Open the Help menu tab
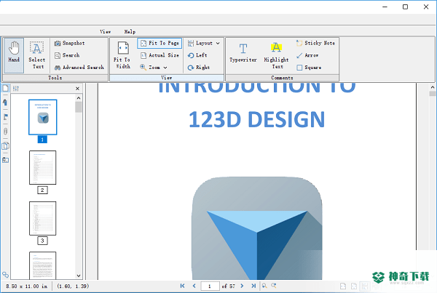The image size is (437, 293). tap(130, 32)
